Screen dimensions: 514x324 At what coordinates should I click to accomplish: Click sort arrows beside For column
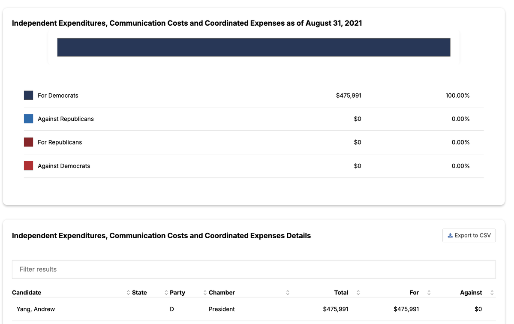(429, 293)
